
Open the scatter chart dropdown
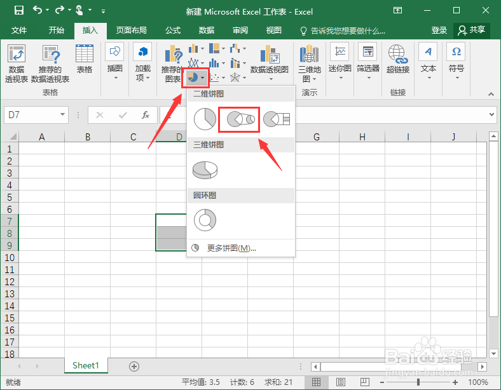click(217, 77)
